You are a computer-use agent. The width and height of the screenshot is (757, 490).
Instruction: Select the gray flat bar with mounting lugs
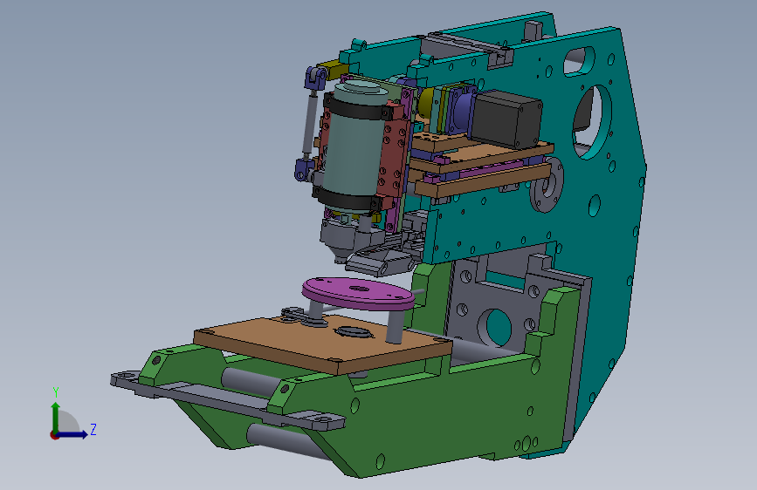pos(227,400)
